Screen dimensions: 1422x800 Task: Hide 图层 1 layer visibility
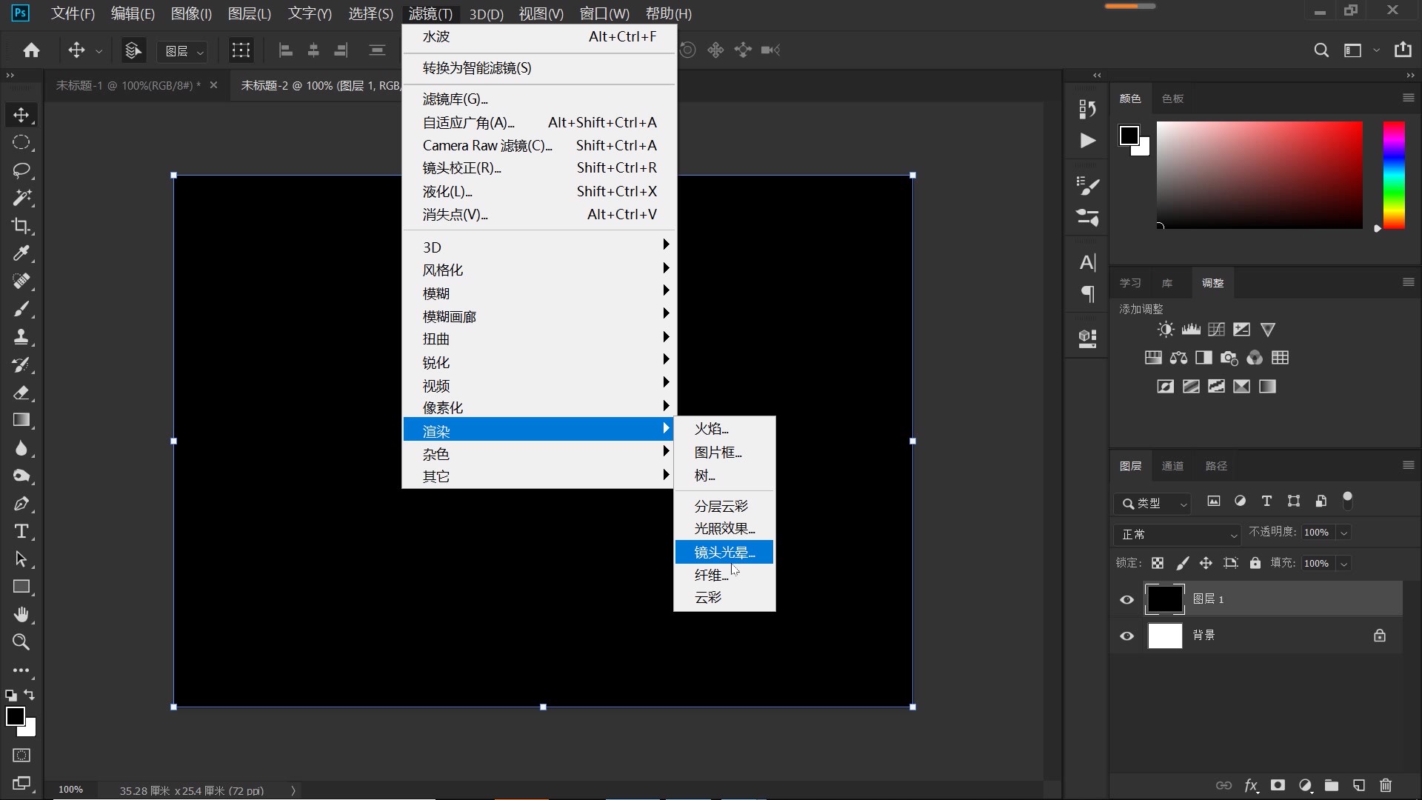(1126, 599)
